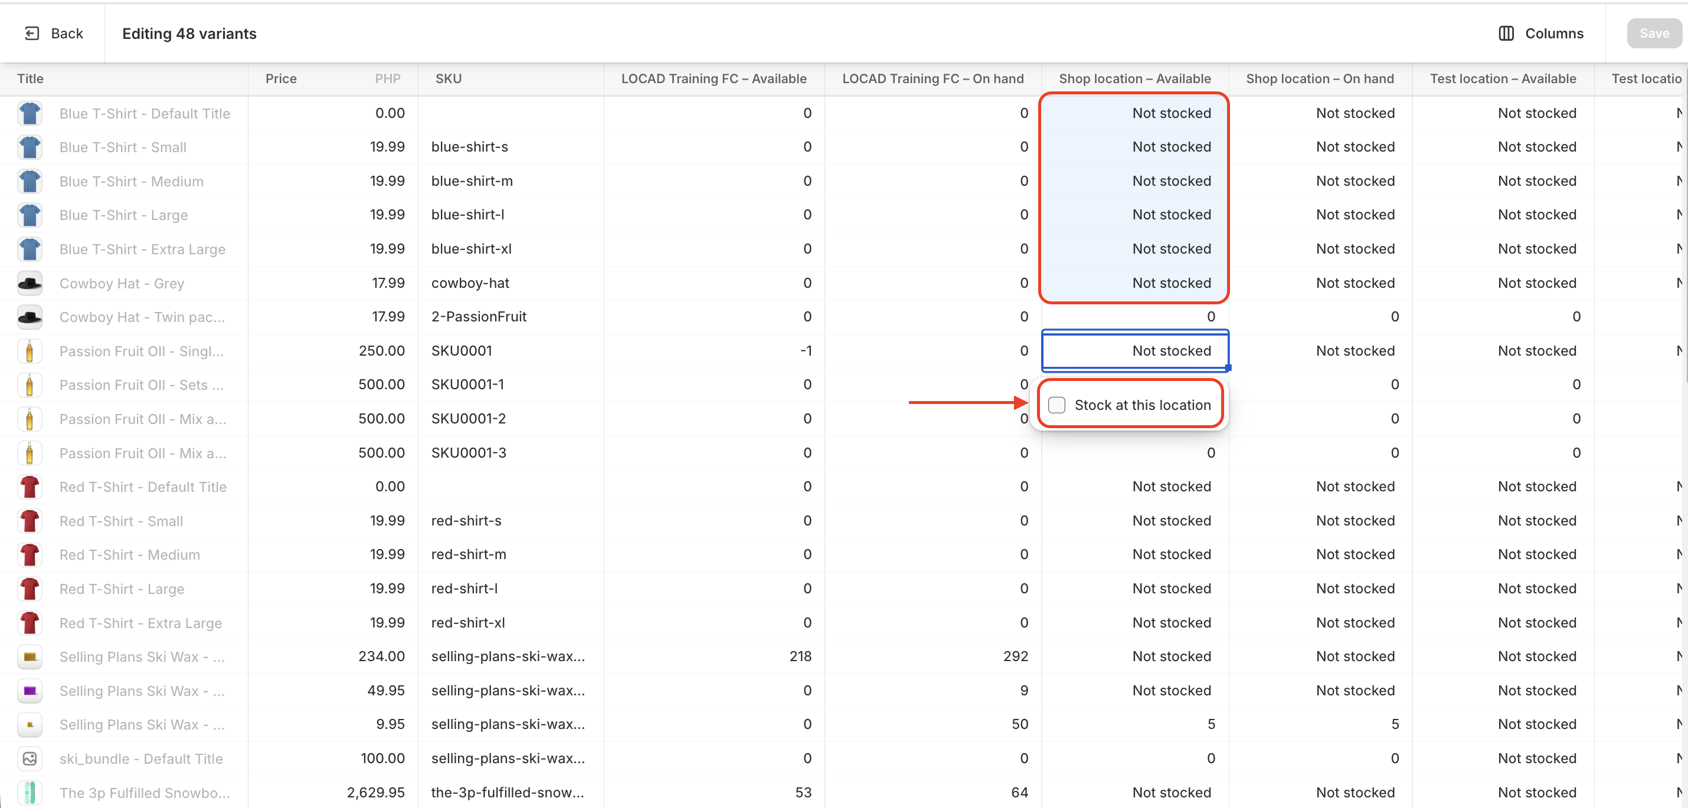
Task: Click Red T-Shirt Medium shirt icon
Action: (30, 555)
